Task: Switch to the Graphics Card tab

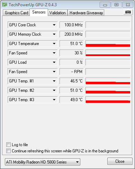Action: tap(16, 13)
